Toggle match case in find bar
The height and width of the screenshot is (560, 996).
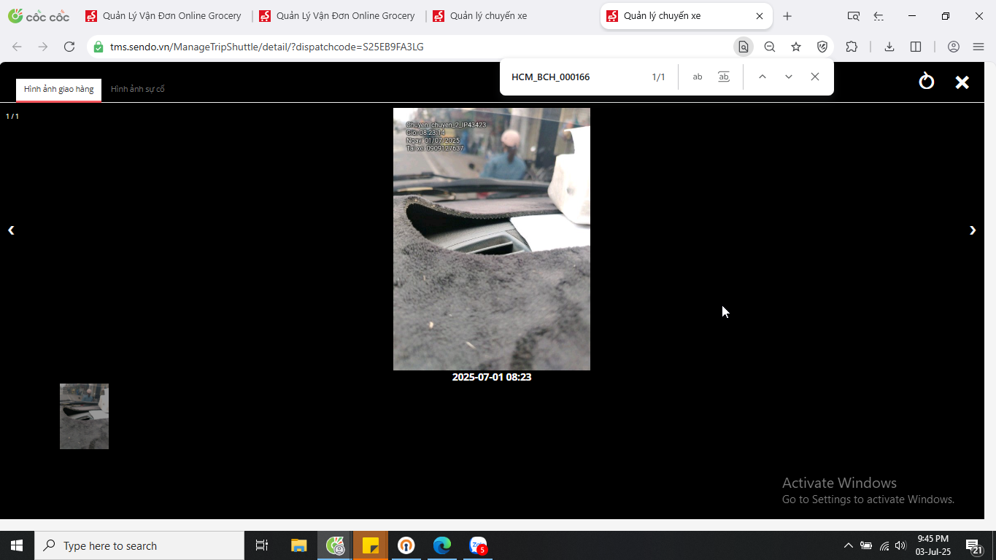pos(698,77)
